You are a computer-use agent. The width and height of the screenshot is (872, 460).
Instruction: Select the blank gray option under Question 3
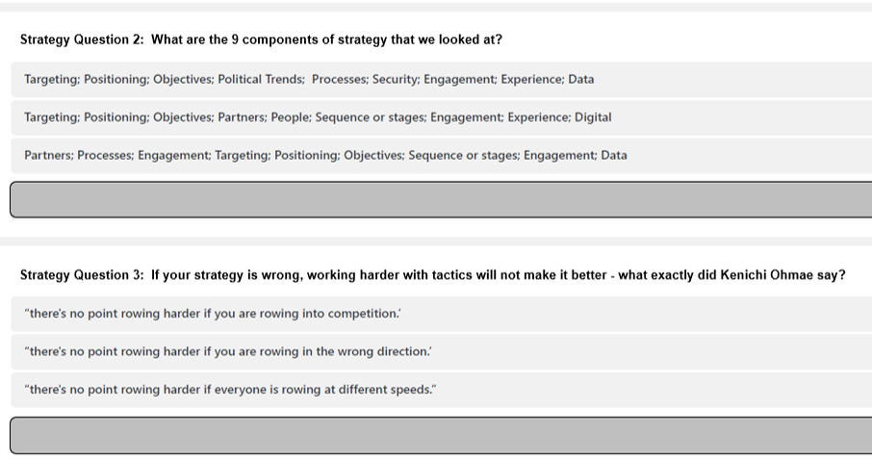[x=442, y=435]
